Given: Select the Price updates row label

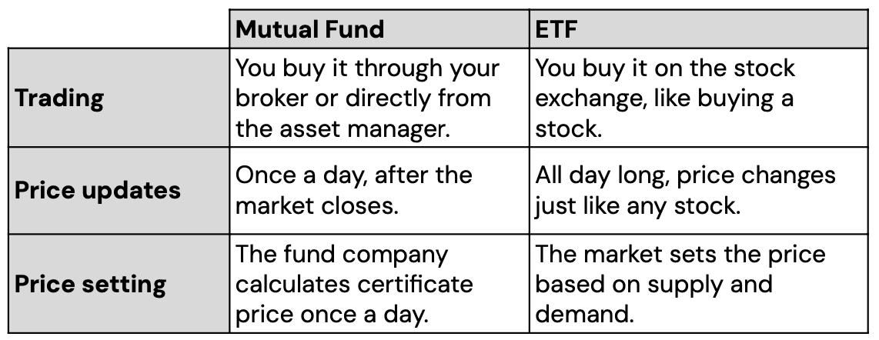Looking at the screenshot, I should (x=98, y=190).
